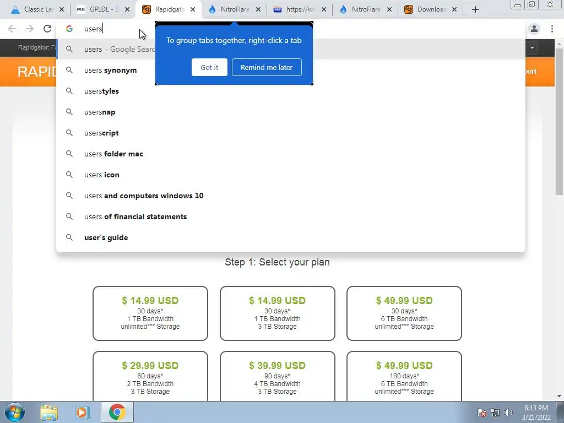The height and width of the screenshot is (423, 564).
Task: Select the active Rapidgator tab
Action: click(169, 9)
